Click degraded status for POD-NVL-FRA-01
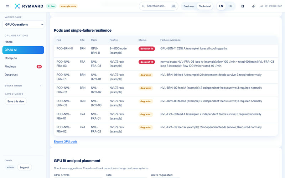The height and width of the screenshot is (178, 285). (x=146, y=114)
